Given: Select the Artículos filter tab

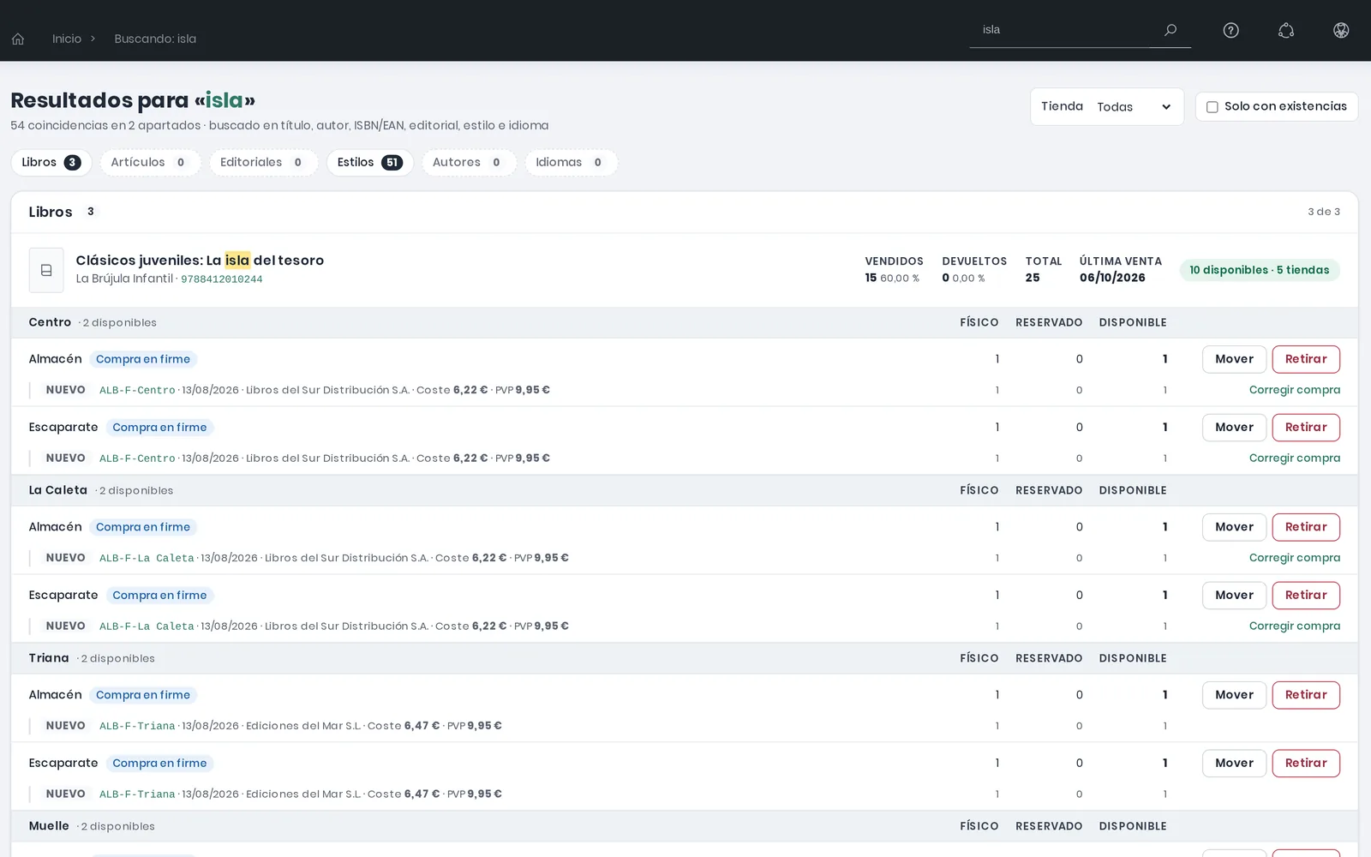Looking at the screenshot, I should [x=150, y=163].
